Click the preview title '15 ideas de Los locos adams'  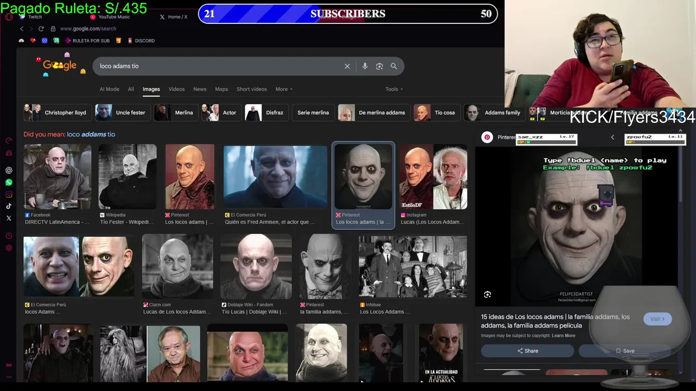click(x=555, y=321)
